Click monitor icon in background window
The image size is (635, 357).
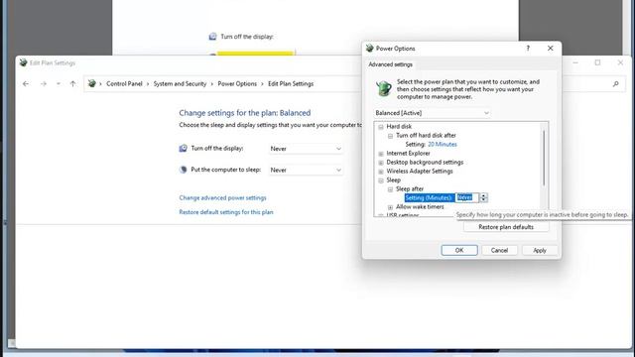click(x=212, y=37)
